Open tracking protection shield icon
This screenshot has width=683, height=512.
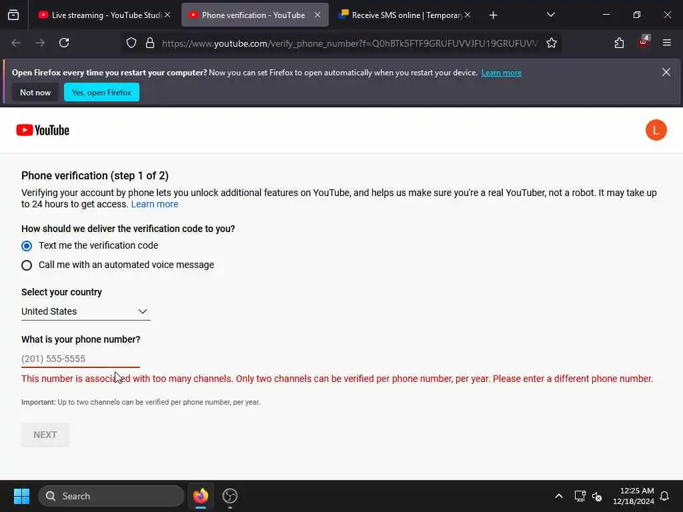(131, 43)
